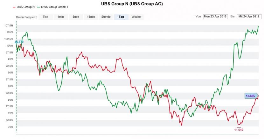Select the Tick data frequency
The image size is (264, 139).
45,17
